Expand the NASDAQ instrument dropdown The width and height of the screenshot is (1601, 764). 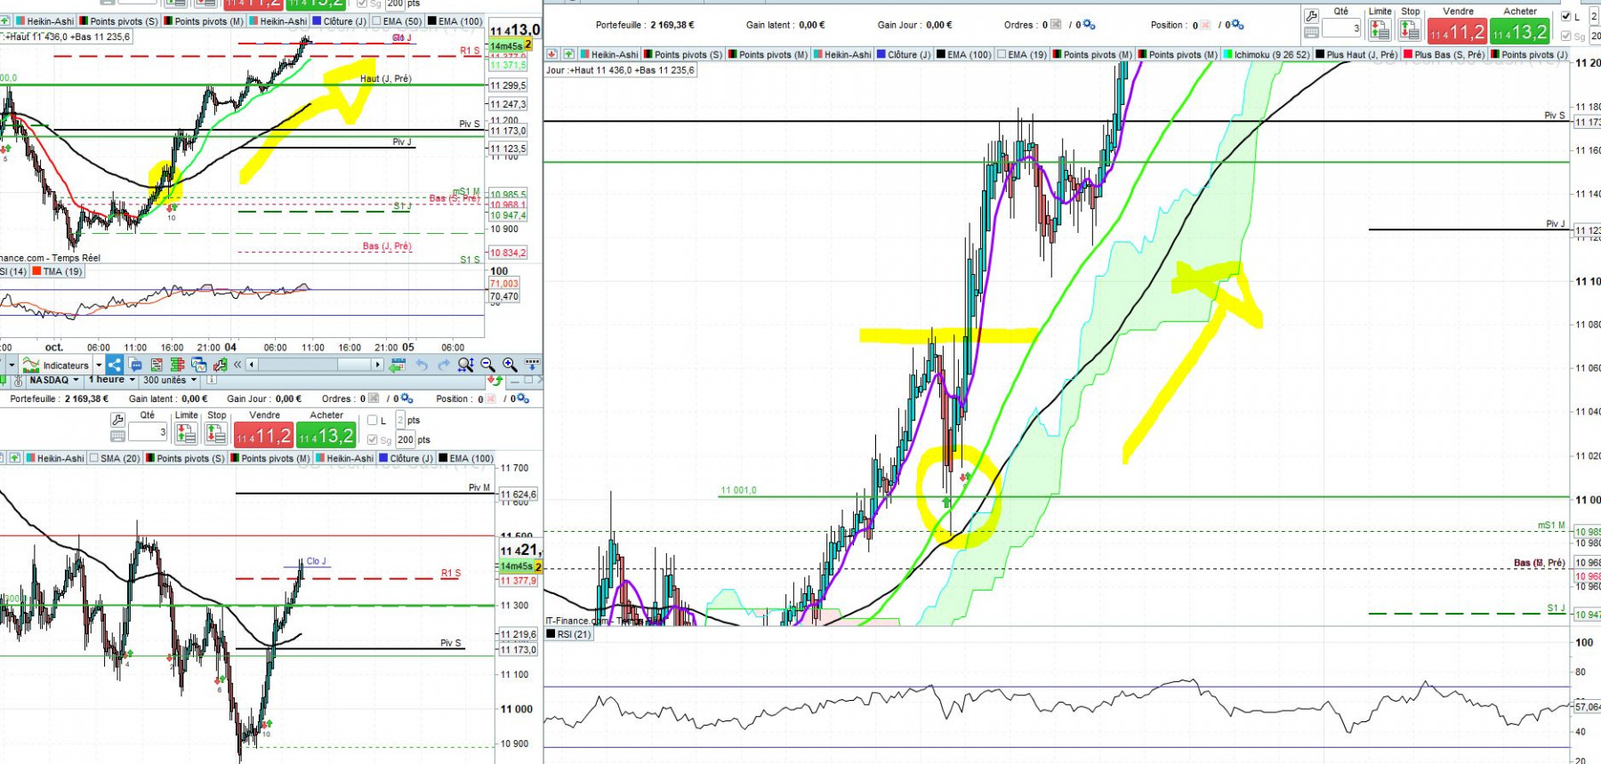(x=55, y=380)
